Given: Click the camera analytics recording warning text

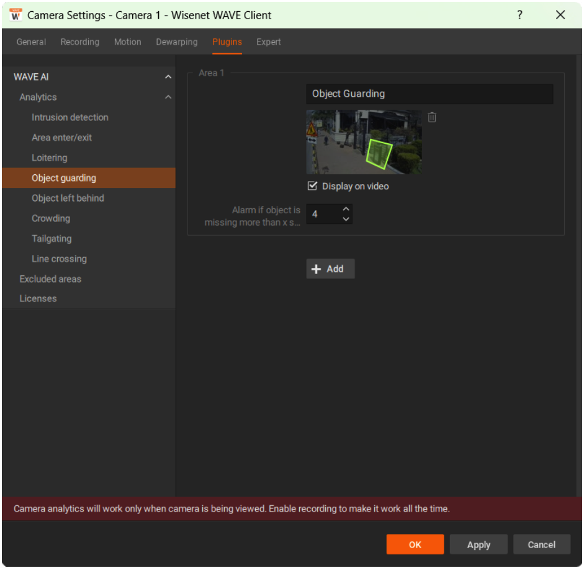Looking at the screenshot, I should click(x=231, y=508).
